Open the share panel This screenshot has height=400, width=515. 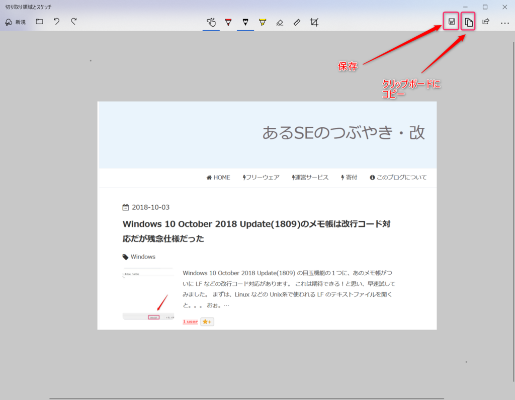(x=485, y=22)
